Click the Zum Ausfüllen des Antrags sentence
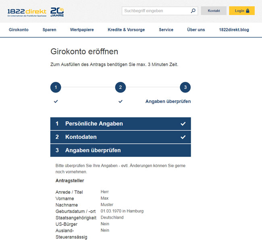 (114, 65)
